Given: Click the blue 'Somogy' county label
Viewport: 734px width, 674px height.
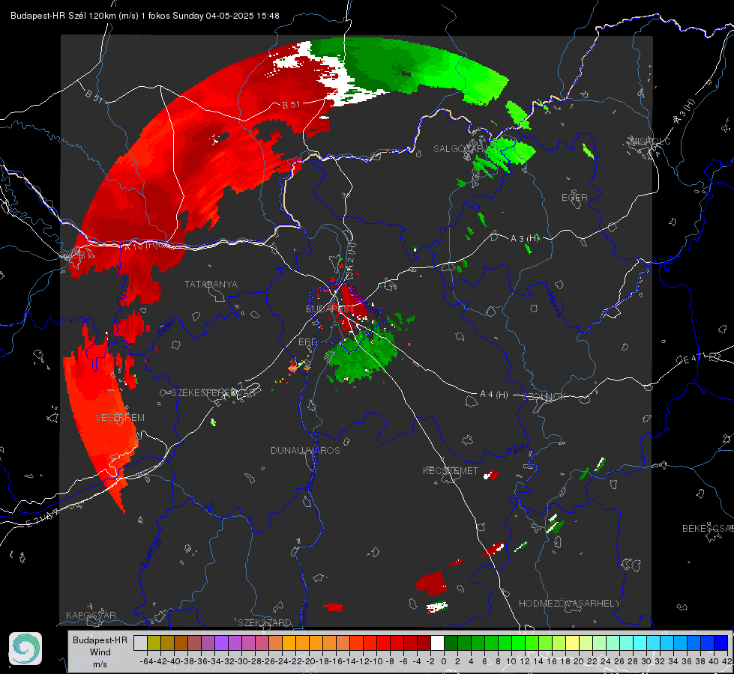Looking at the screenshot, I should (150, 553).
